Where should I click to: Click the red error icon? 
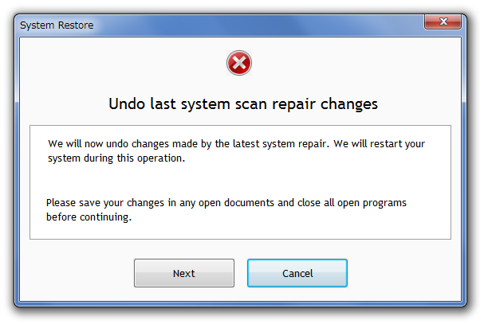point(239,63)
